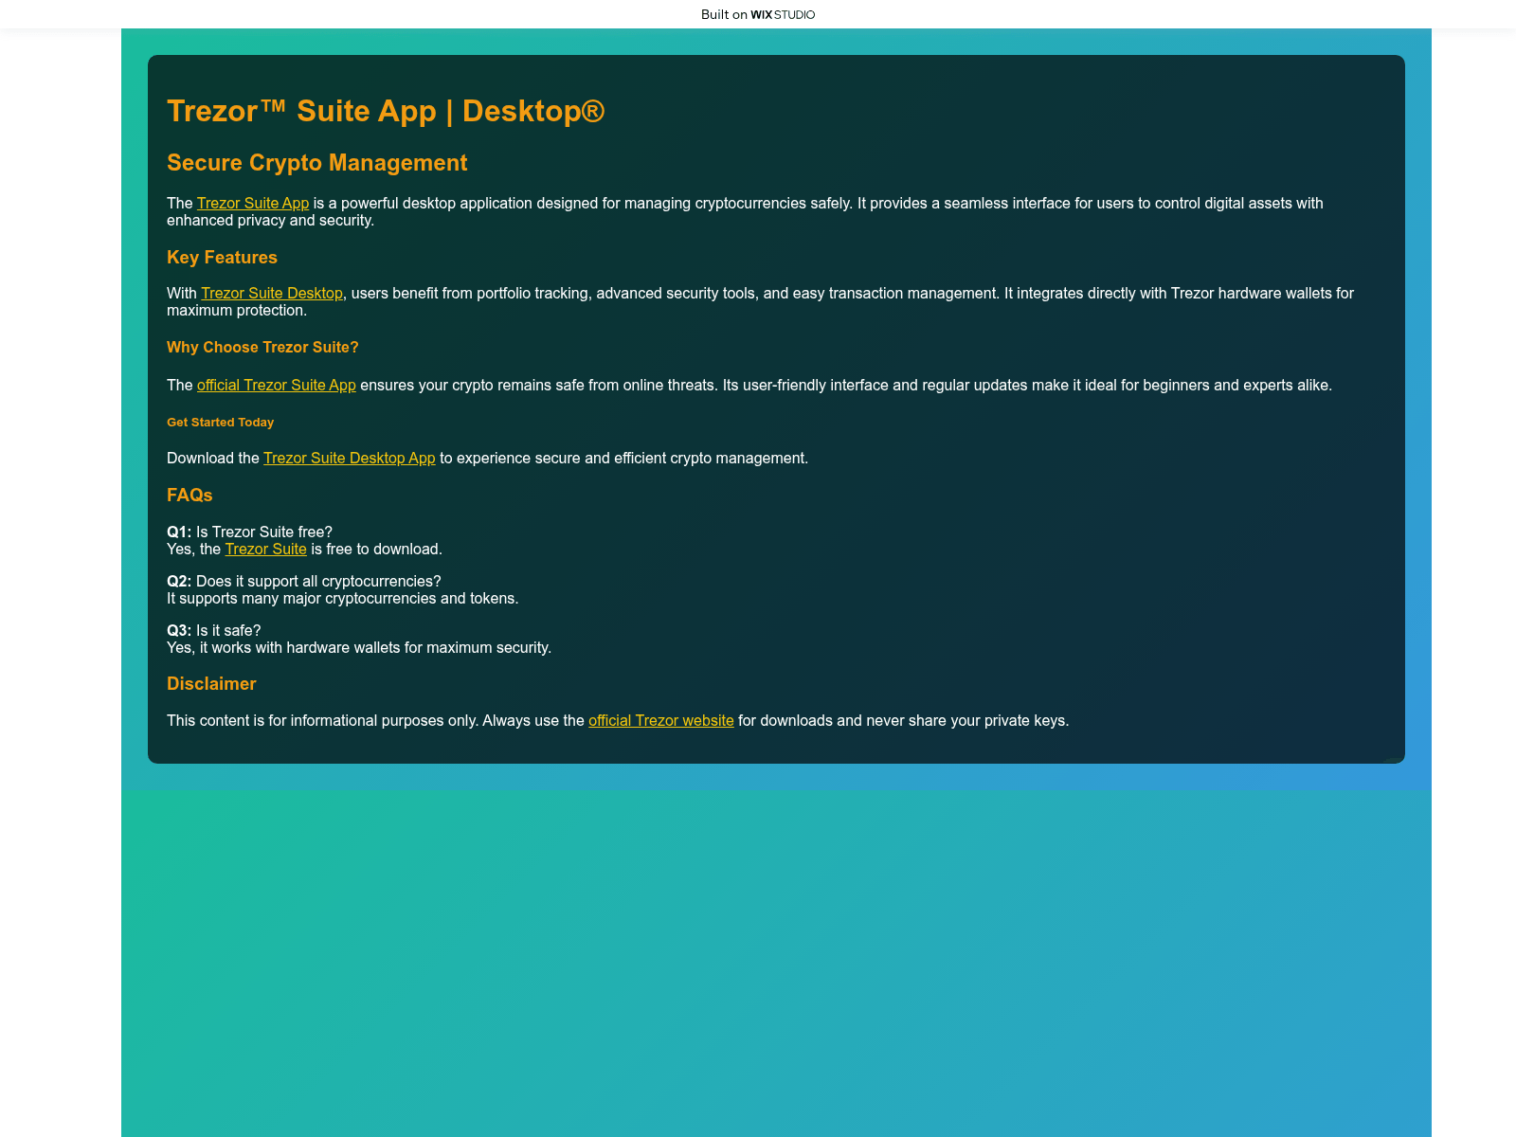Click the Why Choose Trezor Suite heading

point(262,347)
